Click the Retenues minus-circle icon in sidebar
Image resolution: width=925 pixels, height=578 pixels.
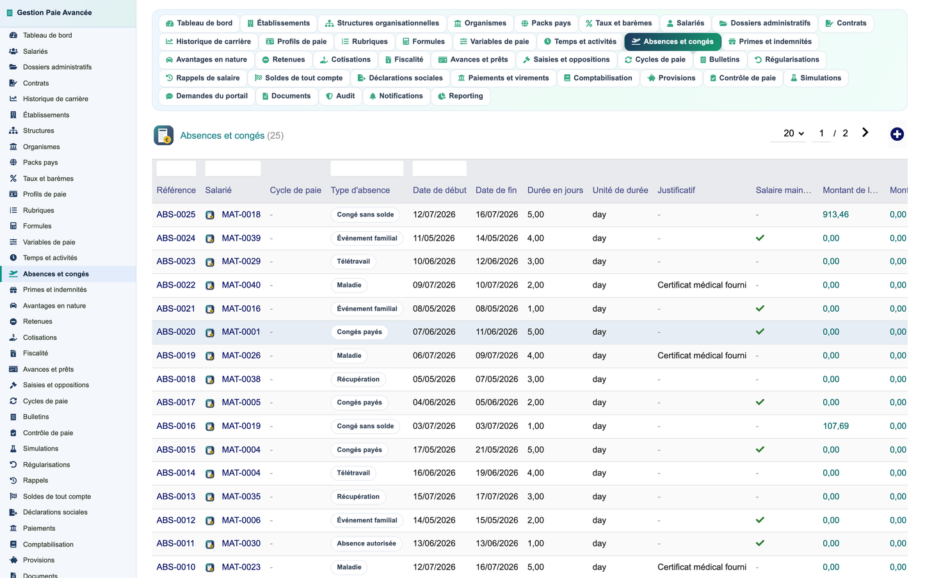(x=13, y=321)
